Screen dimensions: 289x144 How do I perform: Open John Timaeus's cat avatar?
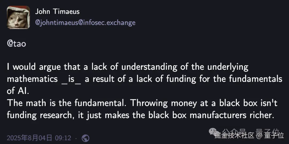[18, 18]
